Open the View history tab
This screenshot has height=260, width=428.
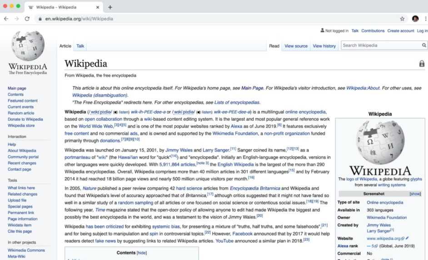(x=324, y=46)
